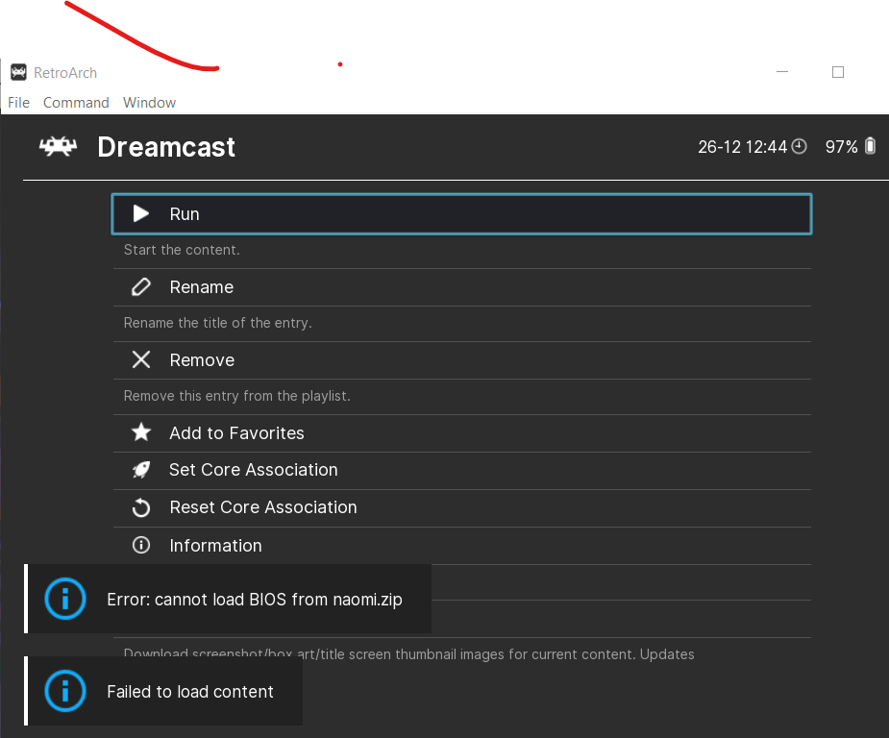Select the Run entry
The height and width of the screenshot is (738, 889).
(x=461, y=214)
